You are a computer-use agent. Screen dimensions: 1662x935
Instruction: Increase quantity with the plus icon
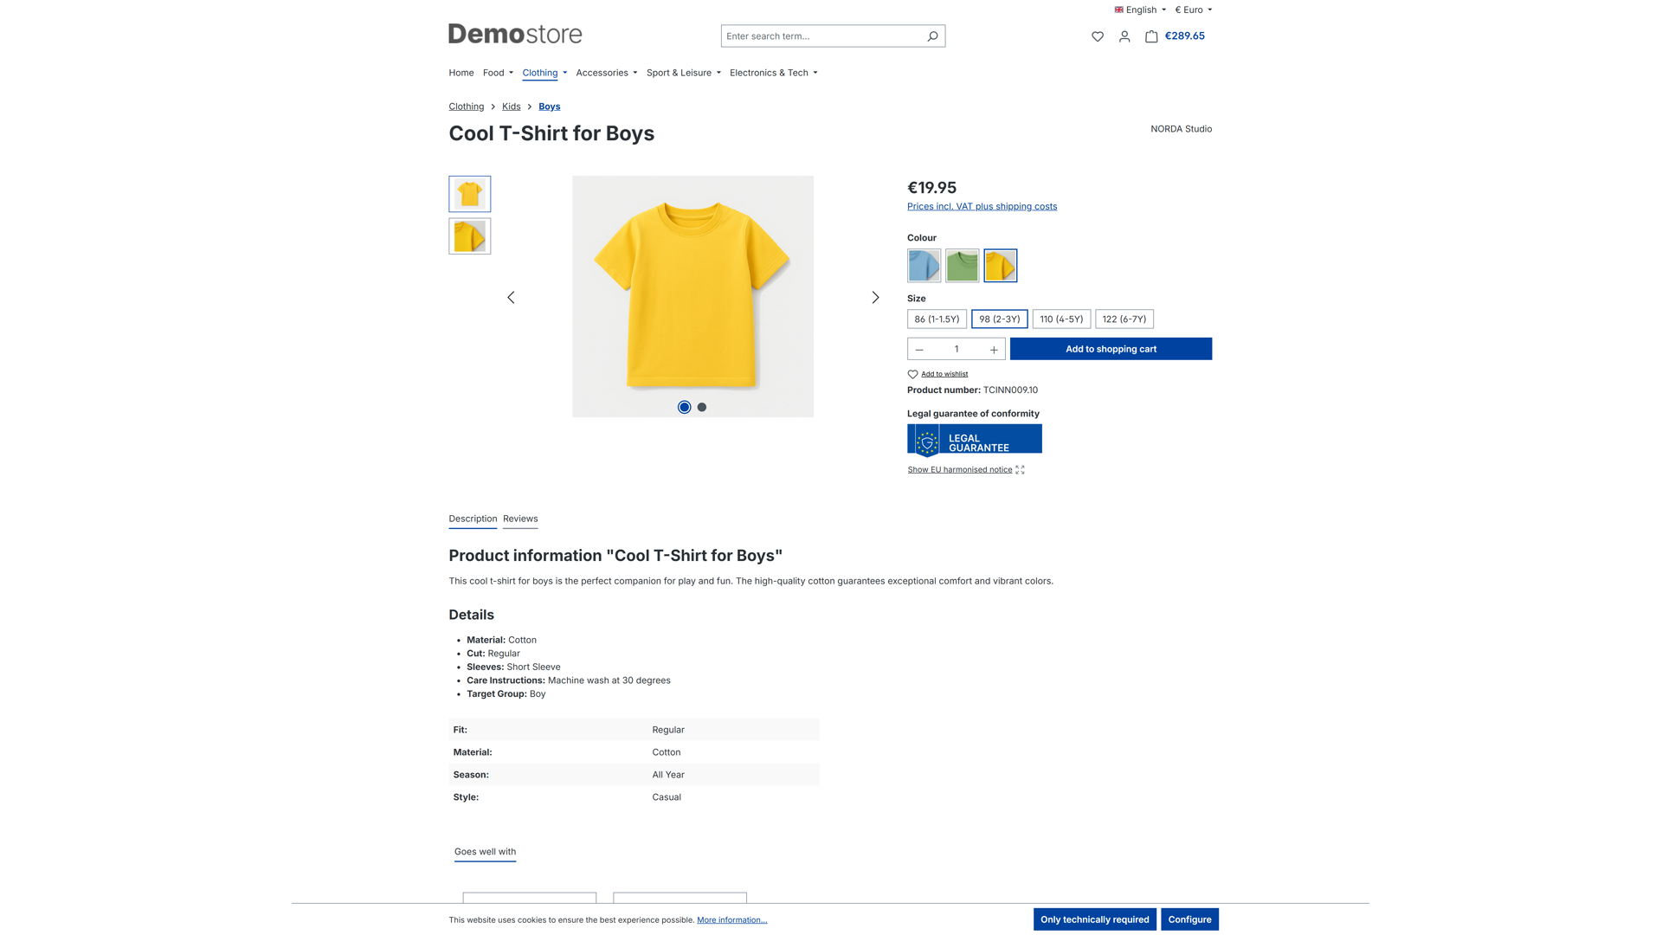pos(994,349)
